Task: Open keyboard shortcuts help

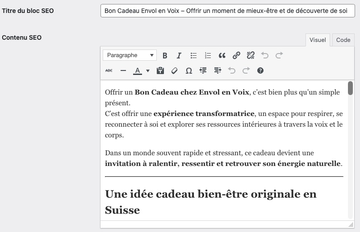Action: click(x=260, y=70)
